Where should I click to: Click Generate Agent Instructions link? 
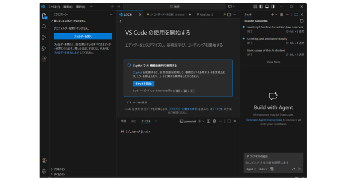coord(264,120)
